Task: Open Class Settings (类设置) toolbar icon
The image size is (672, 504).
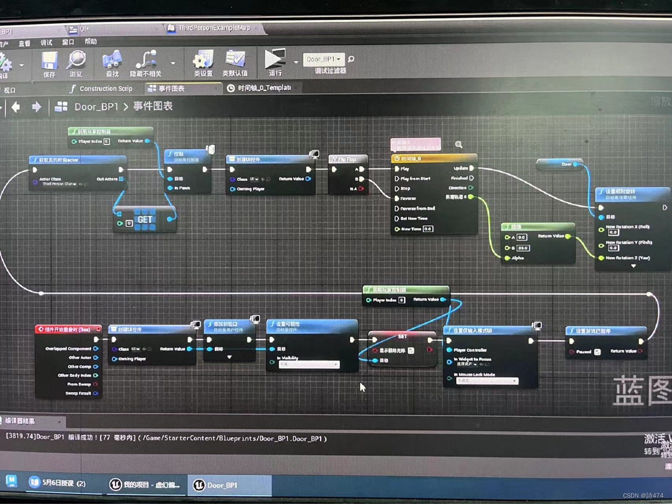Action: tap(203, 60)
